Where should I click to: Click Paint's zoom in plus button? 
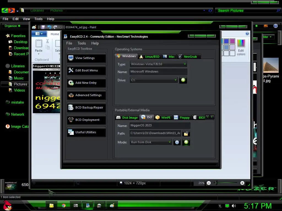[x=242, y=183]
